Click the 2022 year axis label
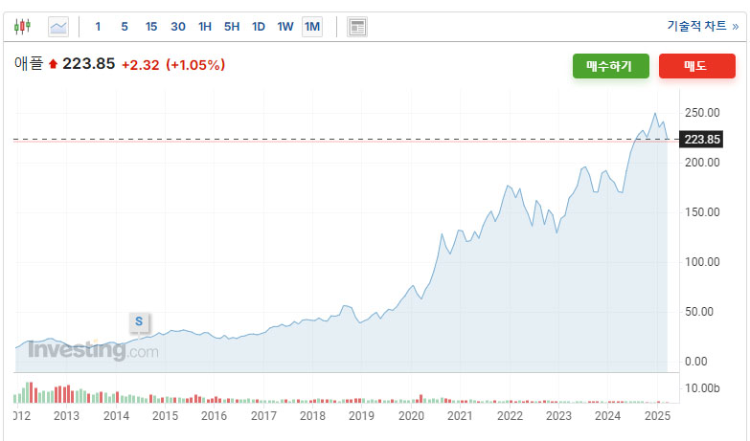 (510, 416)
